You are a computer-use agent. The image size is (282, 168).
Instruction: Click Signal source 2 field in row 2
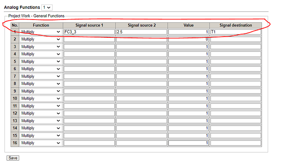coord(141,39)
